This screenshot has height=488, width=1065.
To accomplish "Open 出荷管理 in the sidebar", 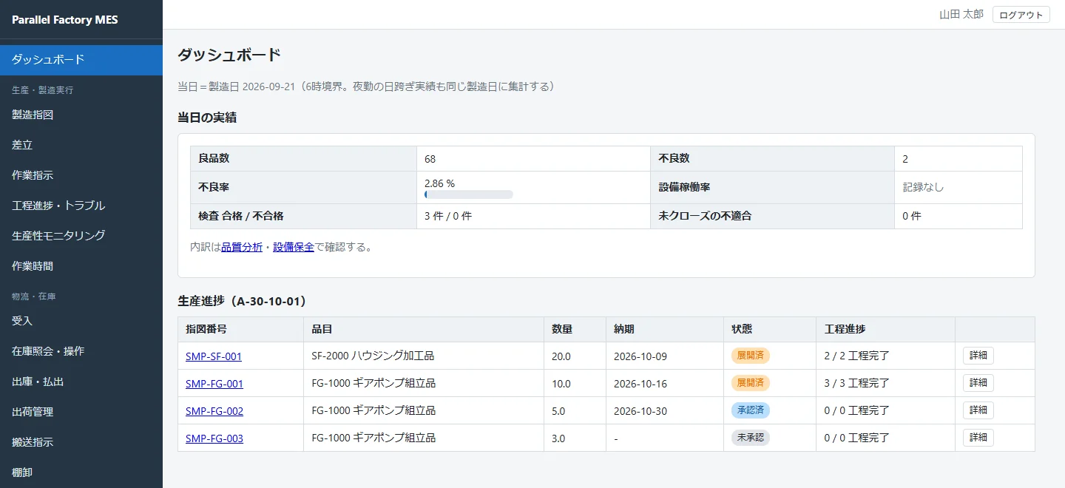I will coord(81,412).
